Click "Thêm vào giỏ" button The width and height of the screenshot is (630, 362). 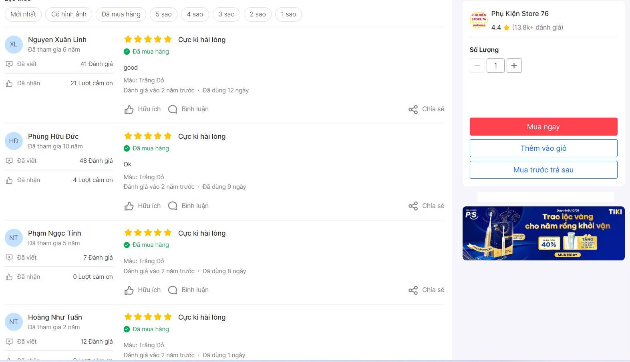tap(543, 148)
